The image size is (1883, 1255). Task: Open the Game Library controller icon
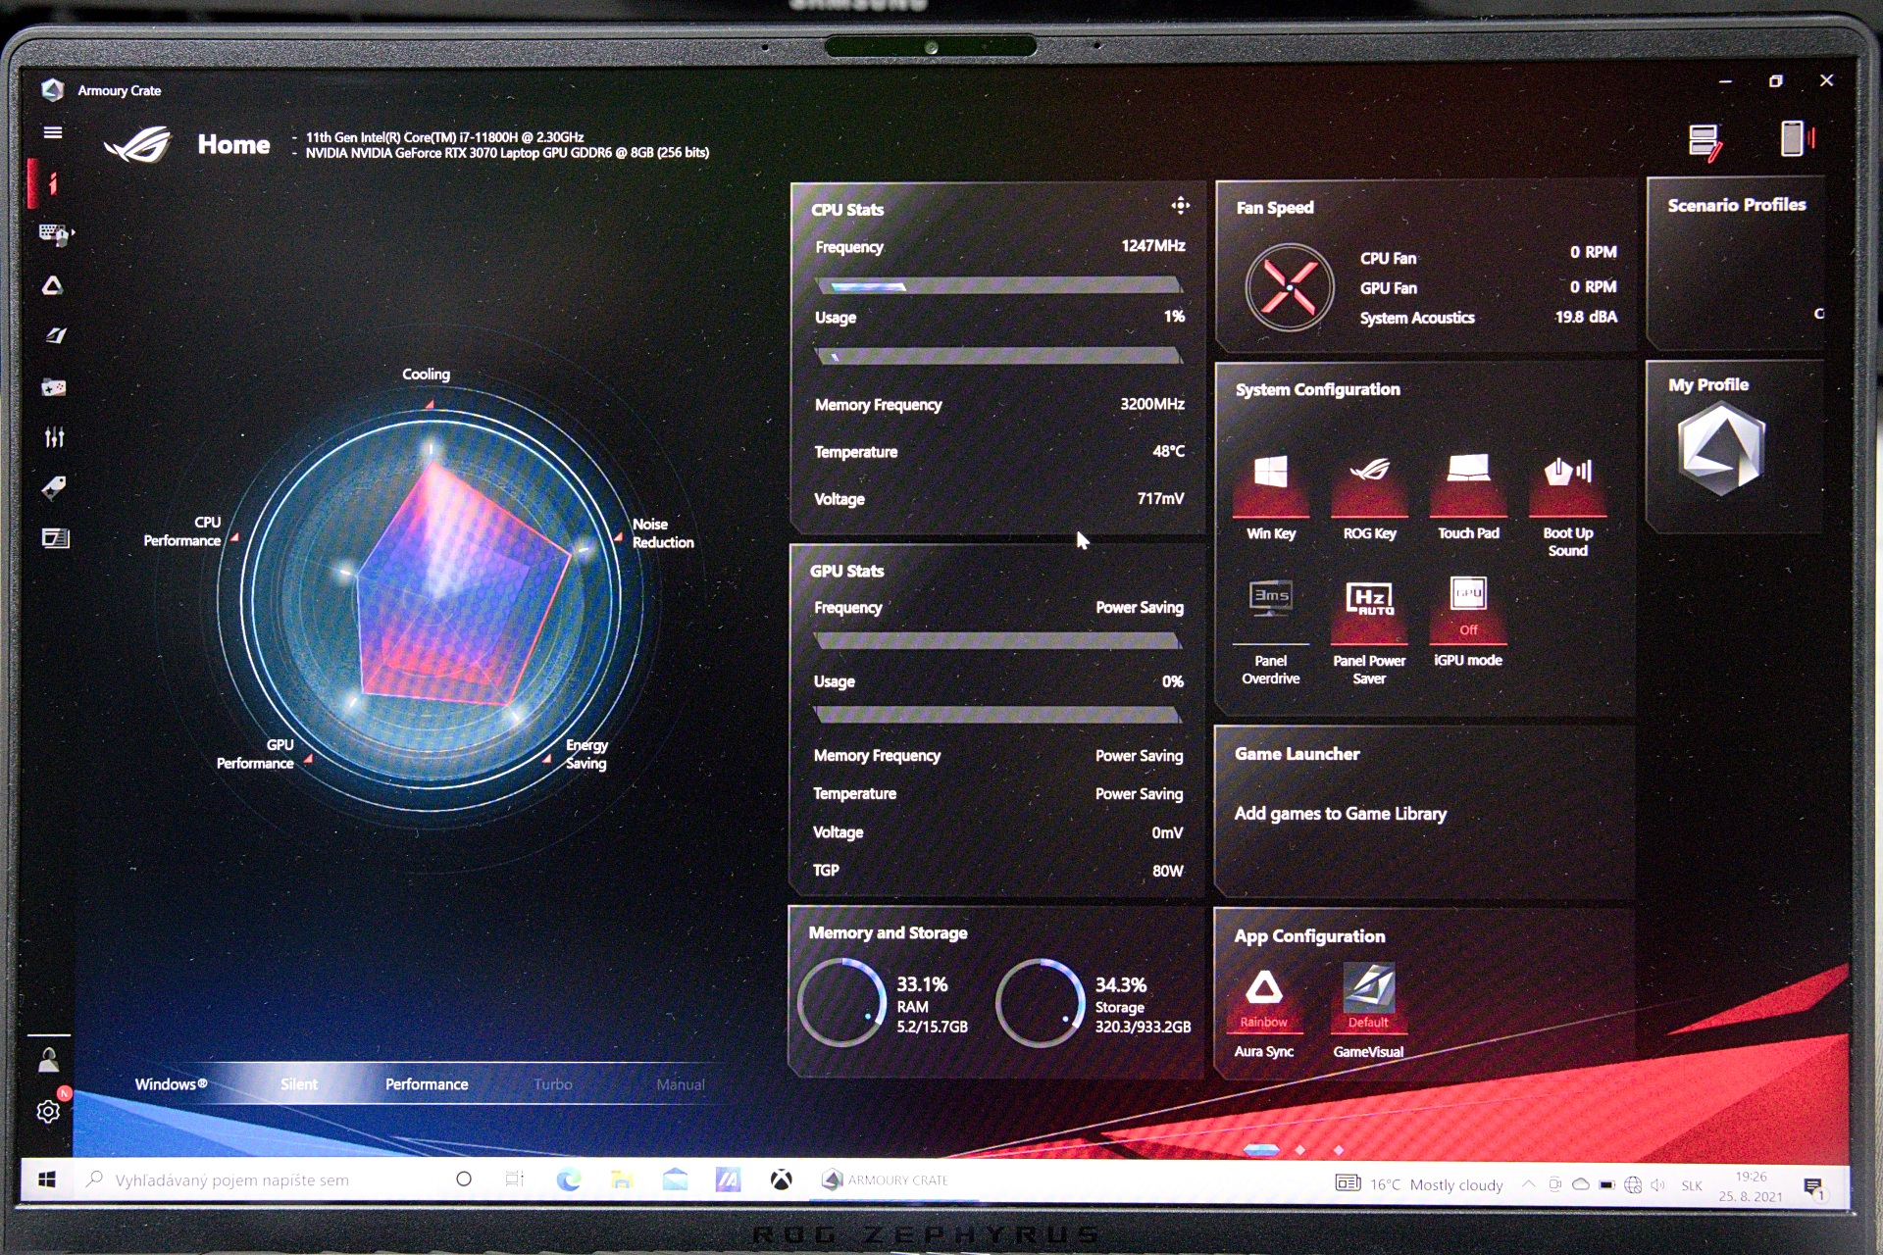click(54, 387)
